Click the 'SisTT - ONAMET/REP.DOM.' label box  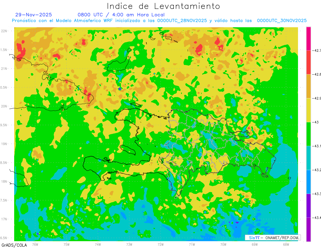click(273, 238)
